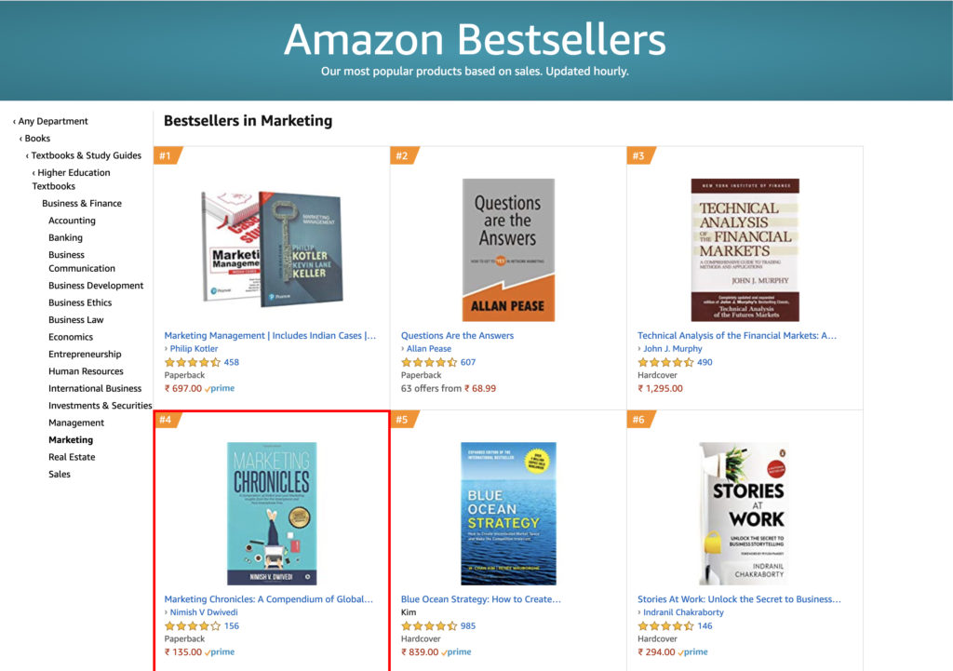Open Technical Analysis of Financial Markets cover

(745, 249)
